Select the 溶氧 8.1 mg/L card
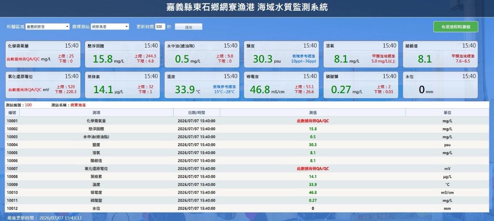Image resolution: width=494 pixels, height=221 pixels. coord(360,54)
